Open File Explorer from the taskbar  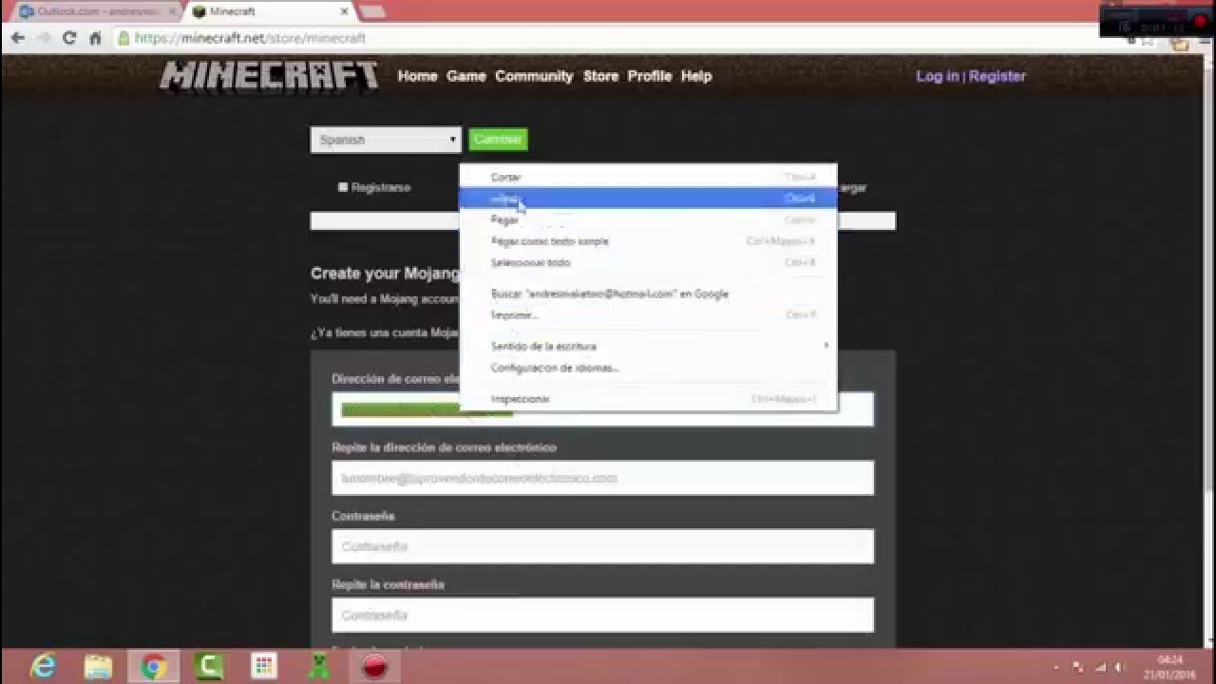tap(99, 667)
